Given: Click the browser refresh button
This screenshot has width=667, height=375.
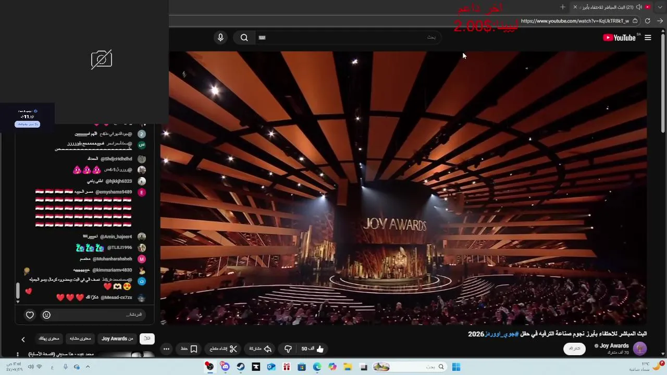Looking at the screenshot, I should click(647, 21).
